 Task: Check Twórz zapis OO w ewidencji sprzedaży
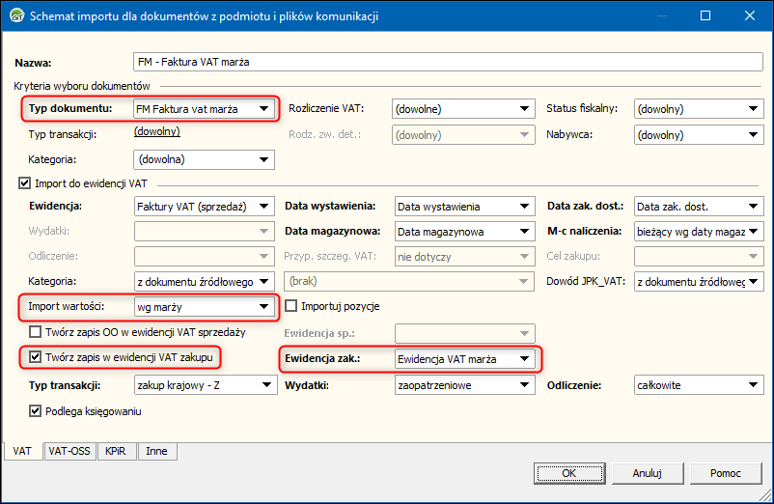tap(36, 332)
